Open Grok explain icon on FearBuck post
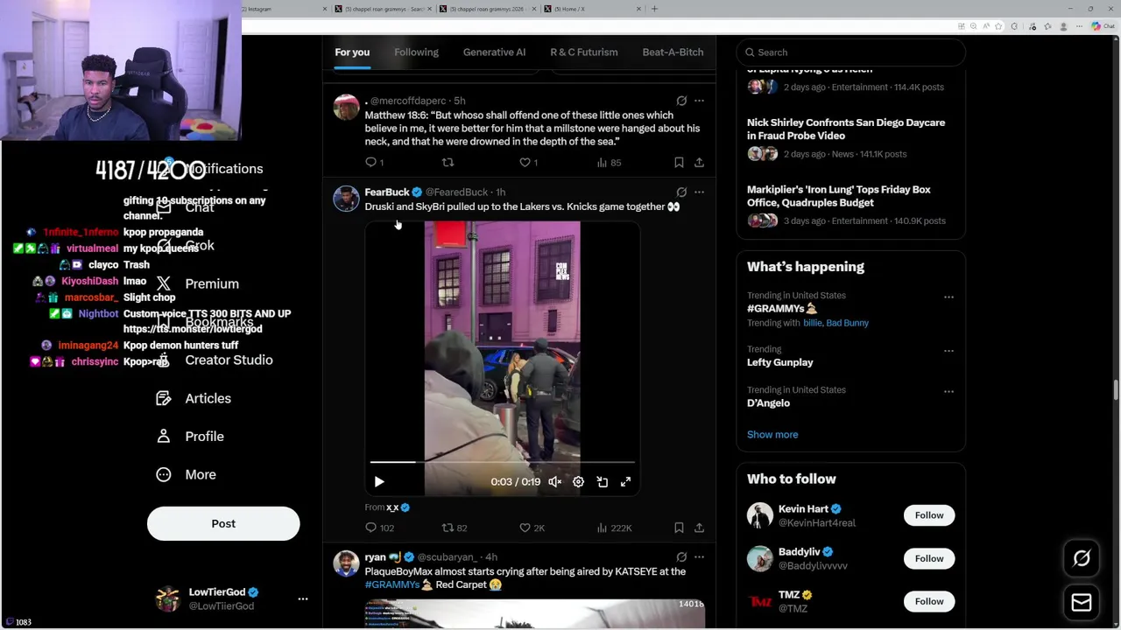 681,192
